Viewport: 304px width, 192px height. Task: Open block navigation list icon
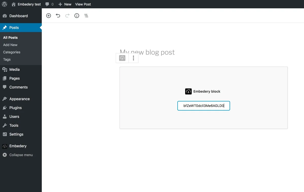click(x=86, y=16)
